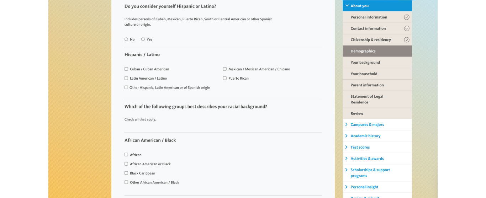Image resolution: width=486 pixels, height=198 pixels.
Task: Collapse the About you section chevron
Action: pos(347,6)
